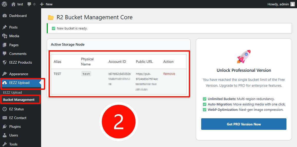Open the comments bubble in admin bar
The image size is (297, 147).
pos(29,4)
